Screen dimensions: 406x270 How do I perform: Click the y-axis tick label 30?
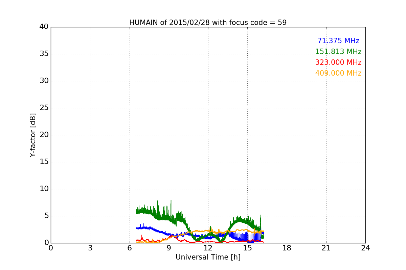(x=44, y=81)
